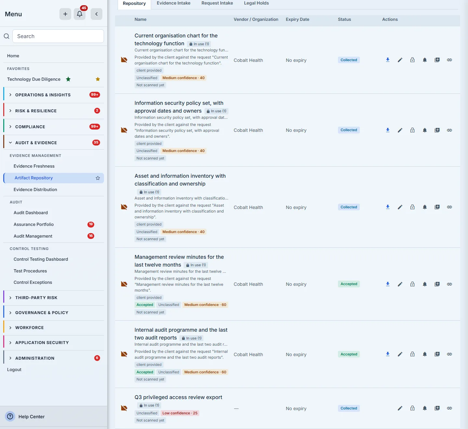This screenshot has height=429, width=468.
Task: Switch to the Request Intake tab
Action: click(x=217, y=3)
